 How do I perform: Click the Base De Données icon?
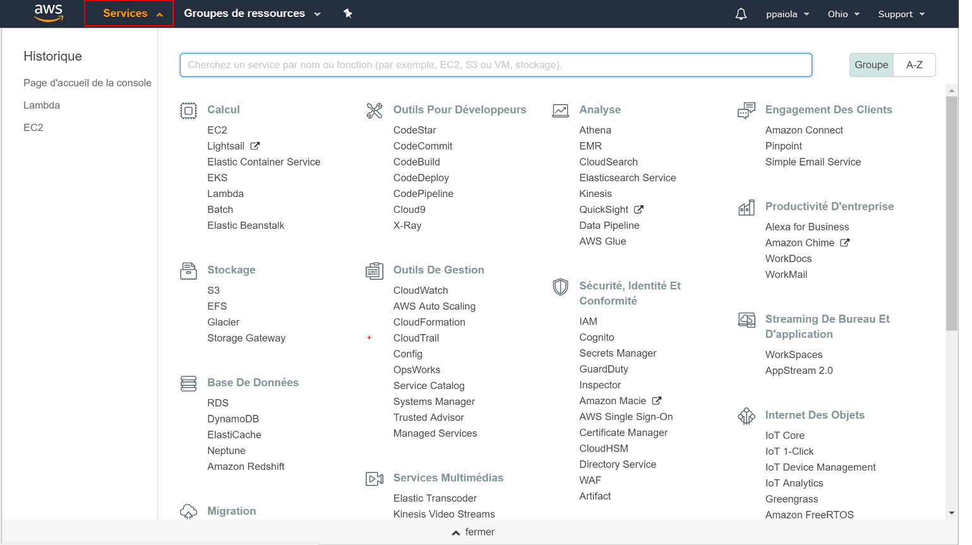[188, 383]
